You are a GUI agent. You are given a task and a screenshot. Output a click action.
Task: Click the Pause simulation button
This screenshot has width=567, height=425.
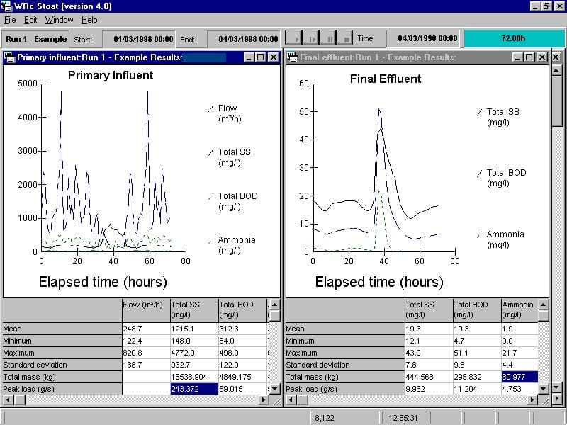pos(327,38)
